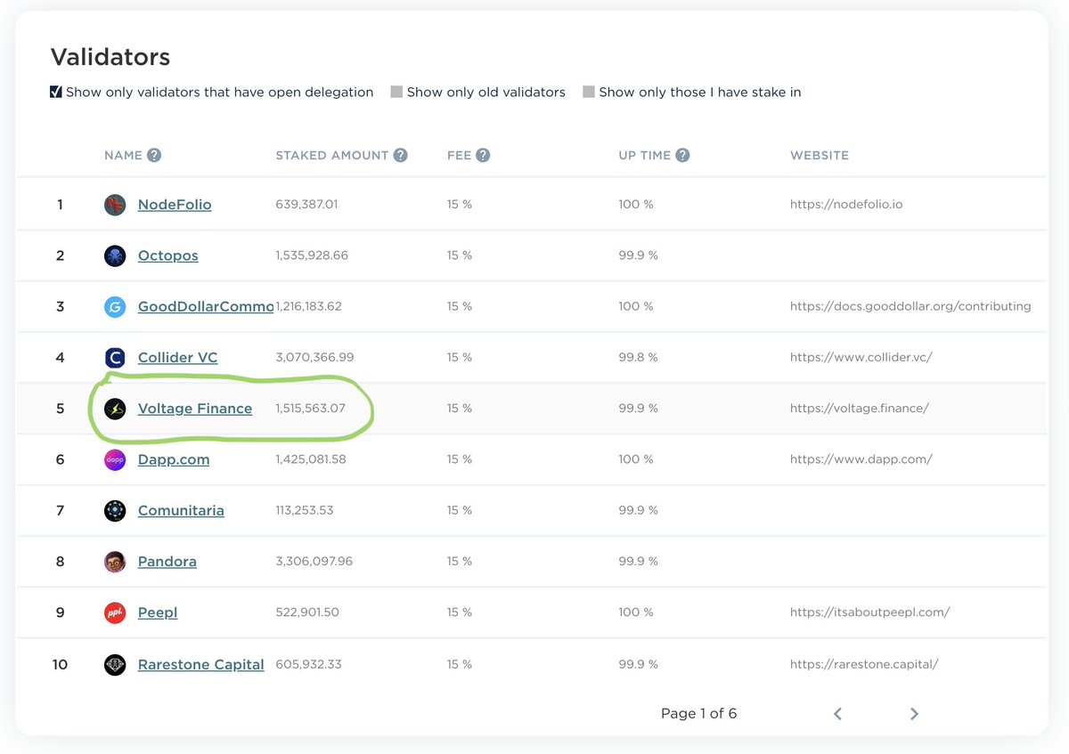1069x754 pixels.
Task: Click the staked amount 3,306,097.96
Action: click(314, 562)
